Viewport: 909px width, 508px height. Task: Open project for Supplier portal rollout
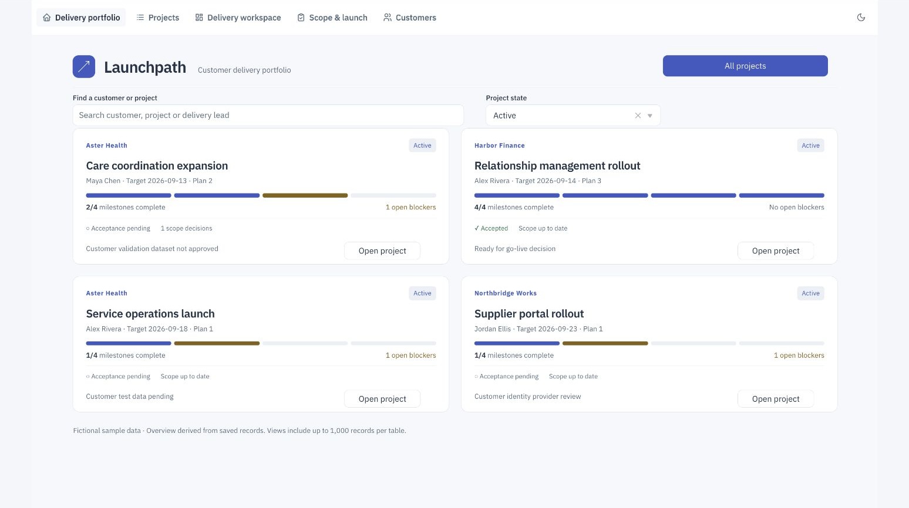(x=776, y=399)
